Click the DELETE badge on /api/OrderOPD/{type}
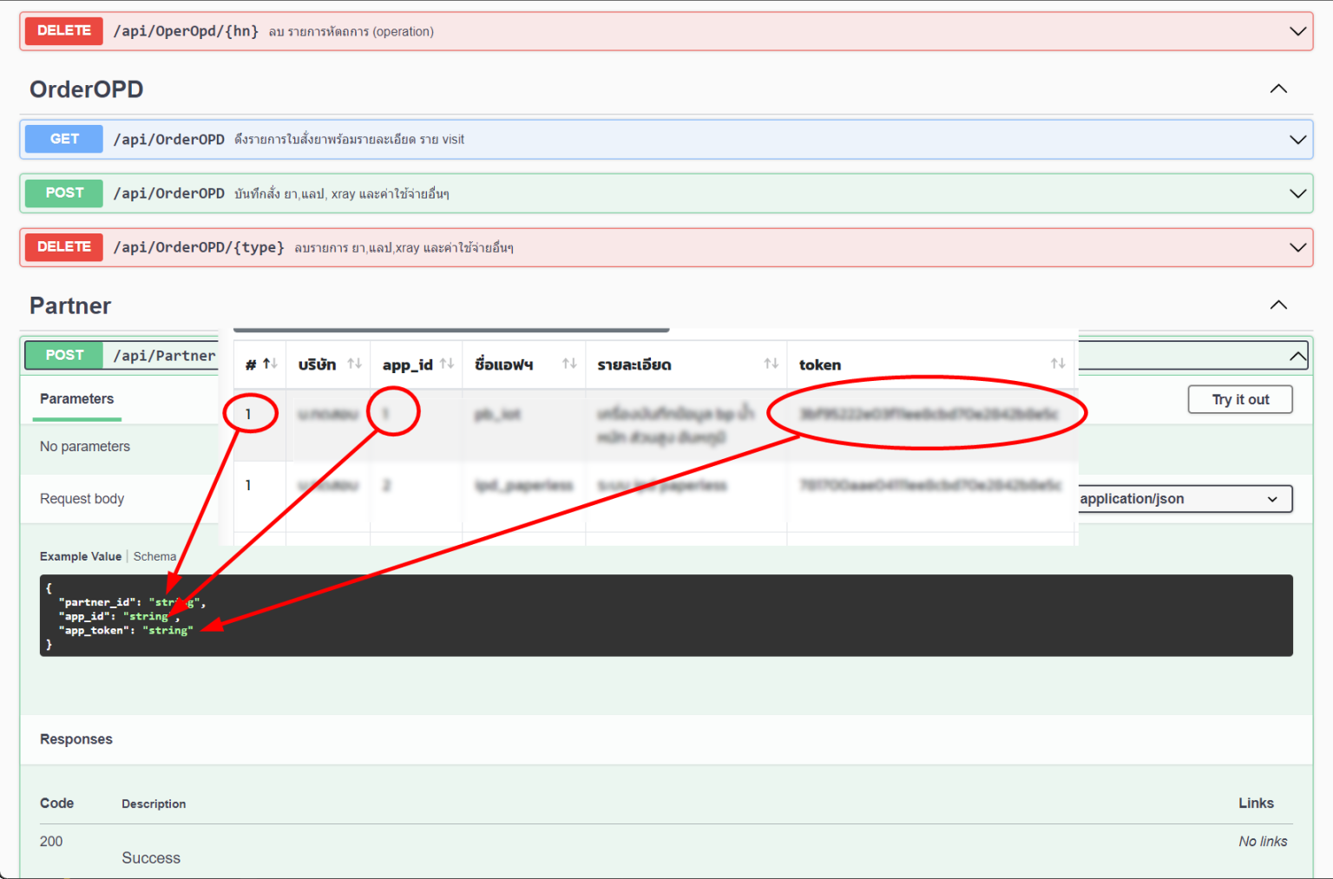This screenshot has height=879, width=1333. pos(62,247)
